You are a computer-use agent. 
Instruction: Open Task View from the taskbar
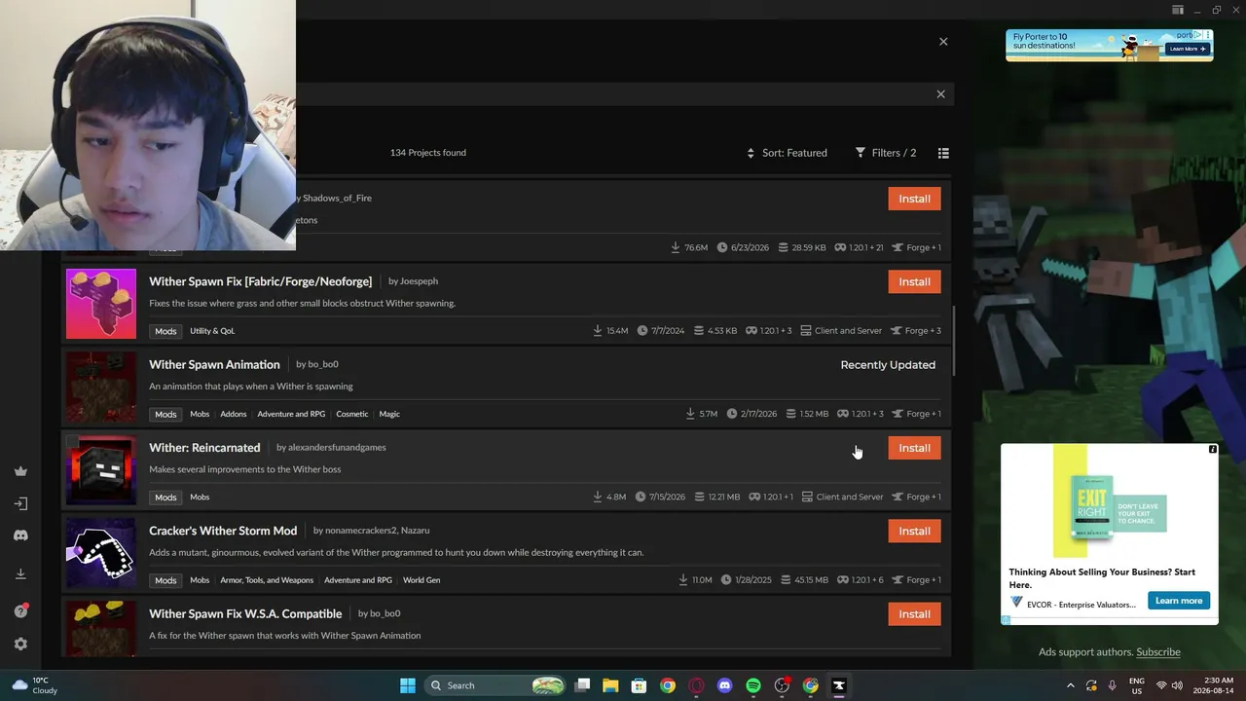(582, 685)
